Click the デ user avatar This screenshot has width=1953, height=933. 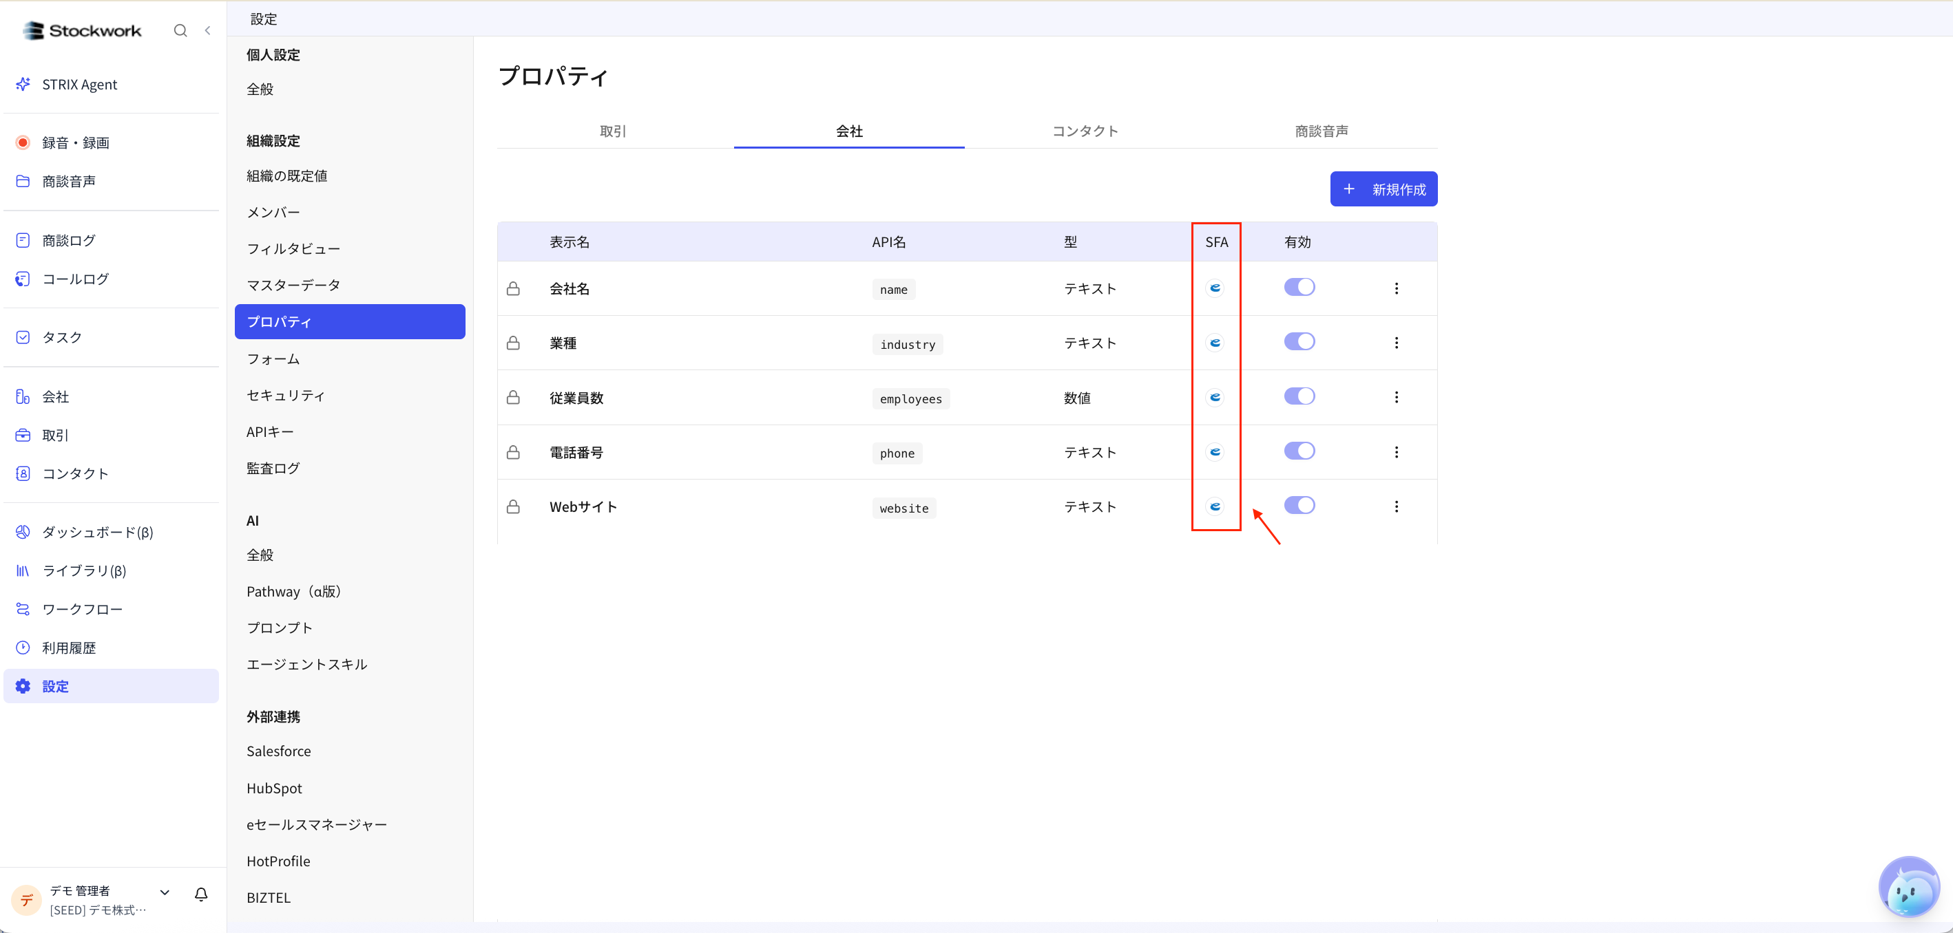point(27,900)
